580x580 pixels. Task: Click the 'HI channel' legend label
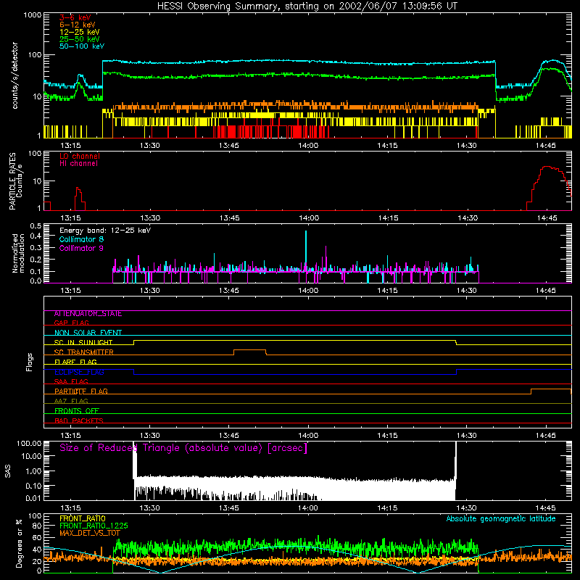[78, 164]
